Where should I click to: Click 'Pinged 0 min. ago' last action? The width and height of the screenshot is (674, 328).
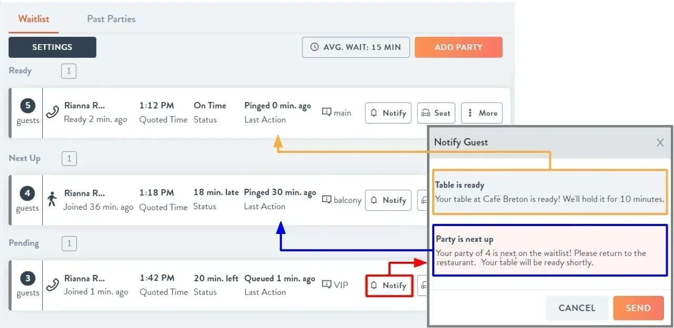[x=278, y=106]
